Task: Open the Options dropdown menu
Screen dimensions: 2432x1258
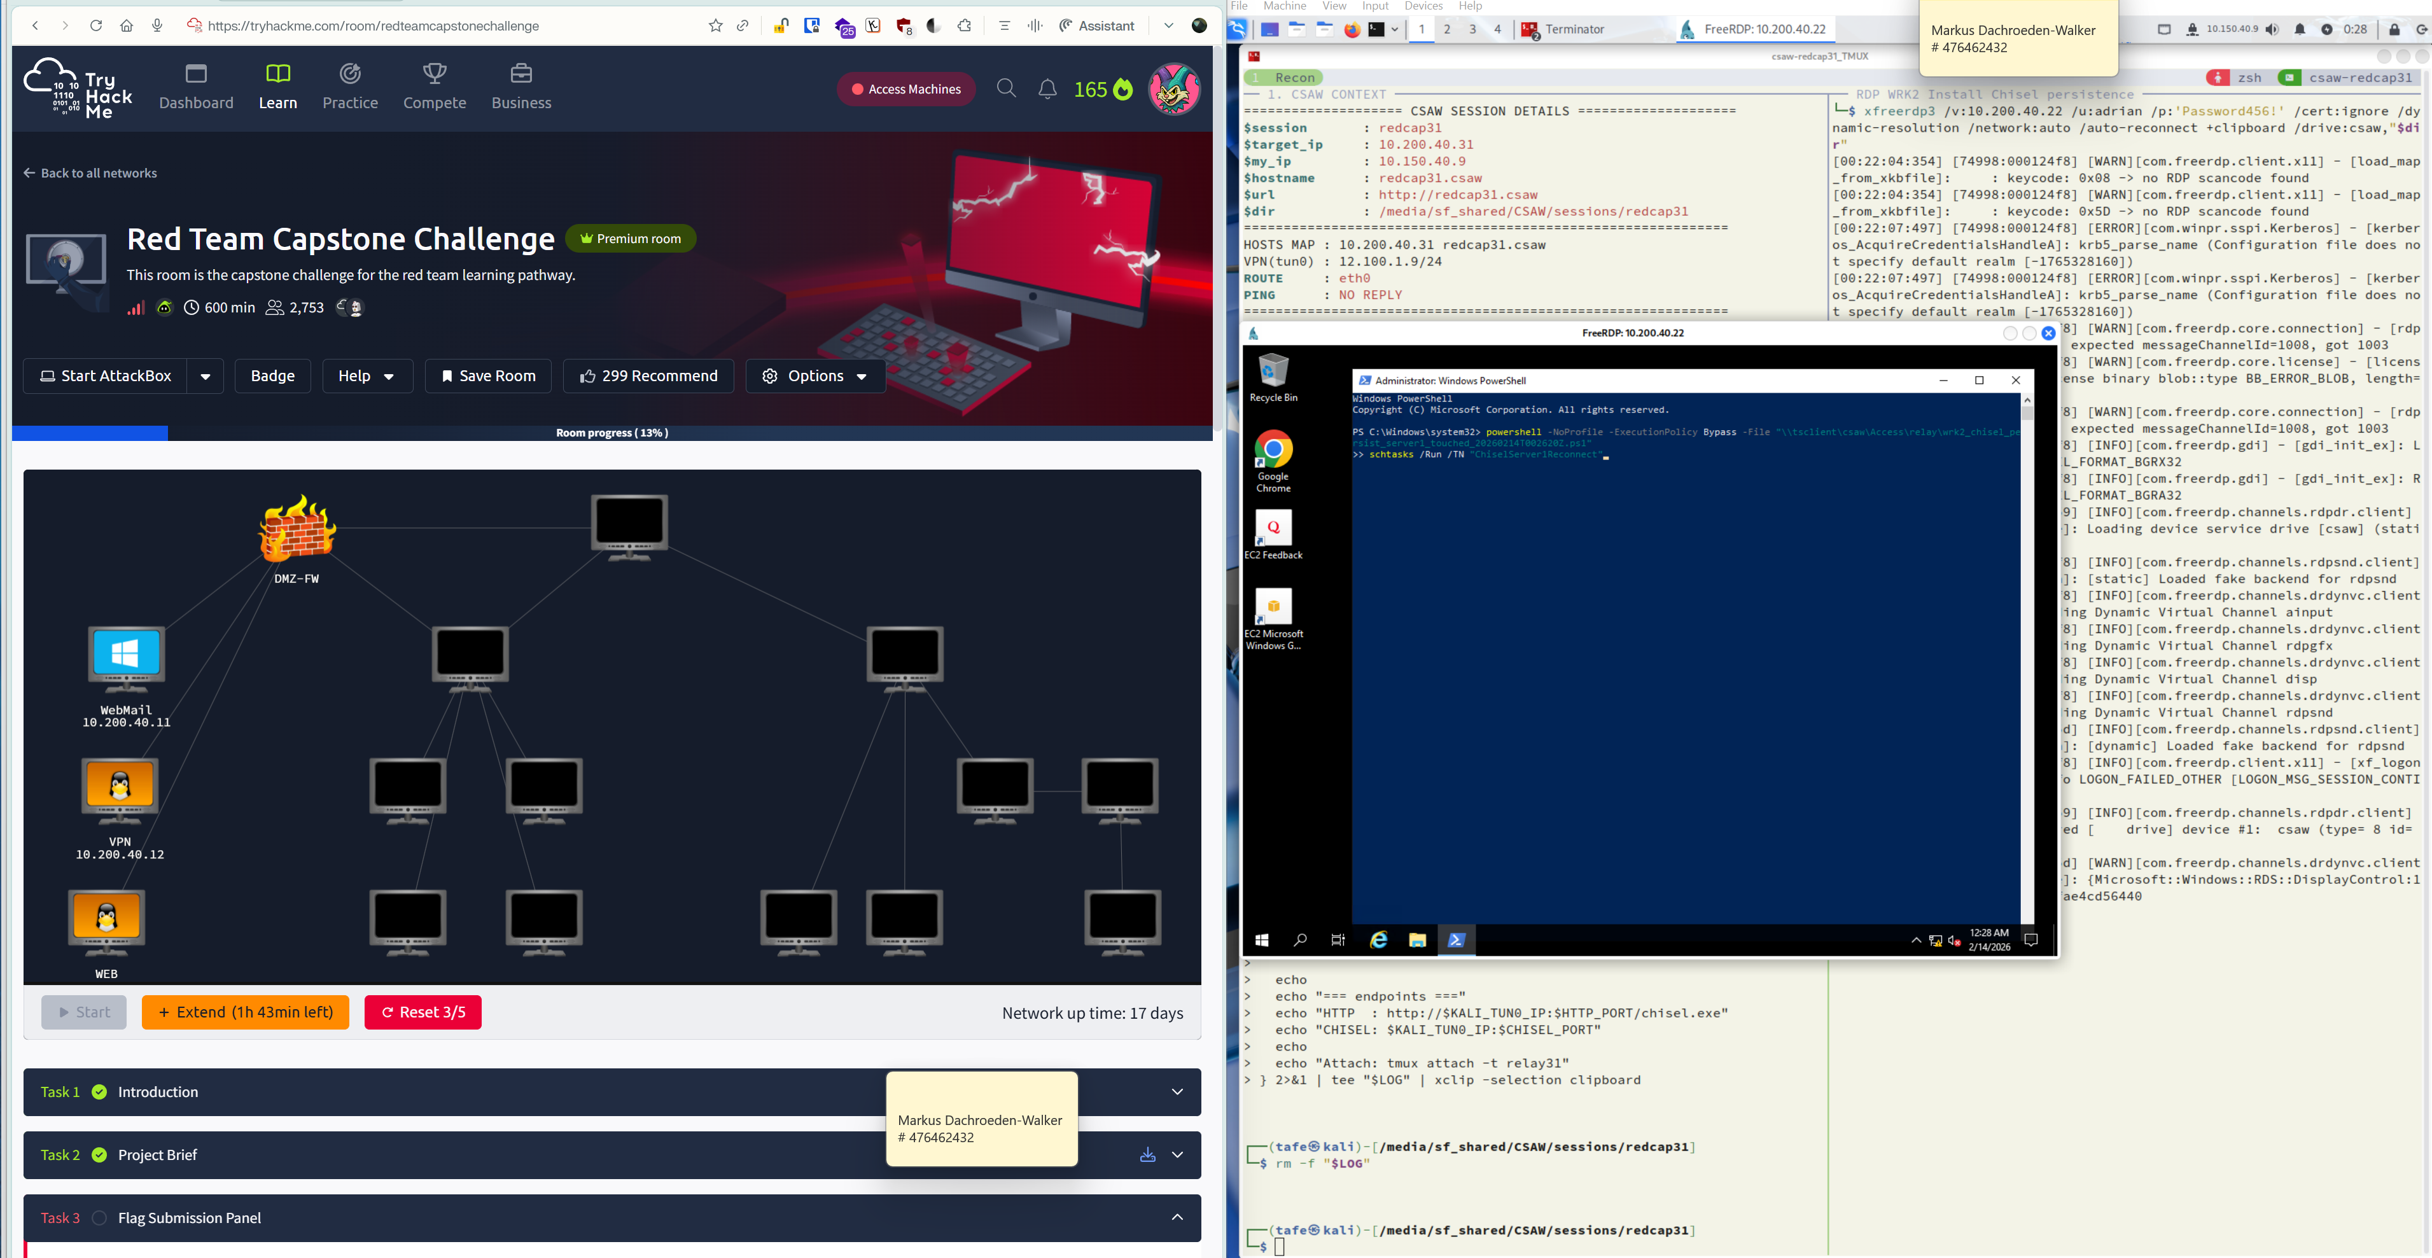Action: pyautogui.click(x=814, y=376)
